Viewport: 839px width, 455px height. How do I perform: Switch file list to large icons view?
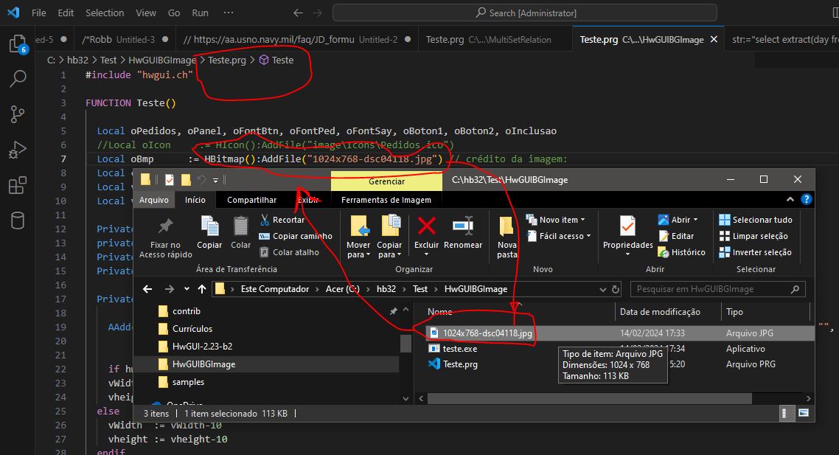804,413
